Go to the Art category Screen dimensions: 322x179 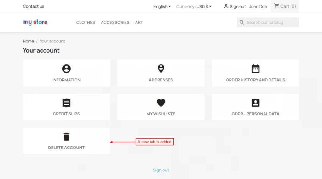pyautogui.click(x=139, y=22)
